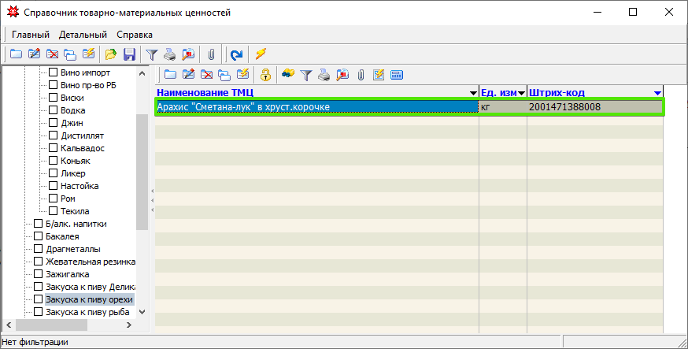The height and width of the screenshot is (349, 688).
Task: Open the Штрих-код column dropdown arrow
Action: 657,93
